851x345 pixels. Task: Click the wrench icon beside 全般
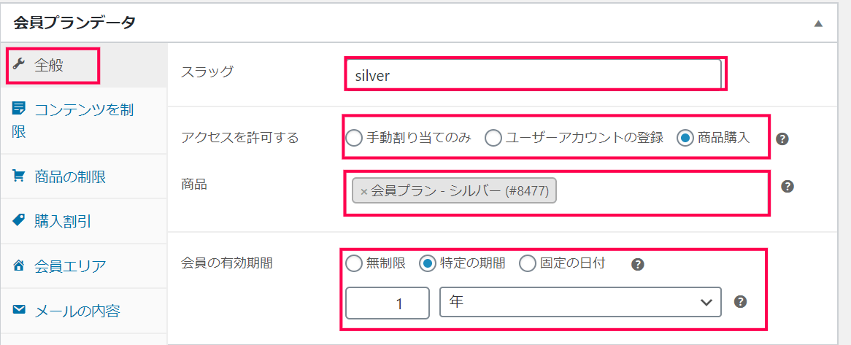[x=18, y=65]
